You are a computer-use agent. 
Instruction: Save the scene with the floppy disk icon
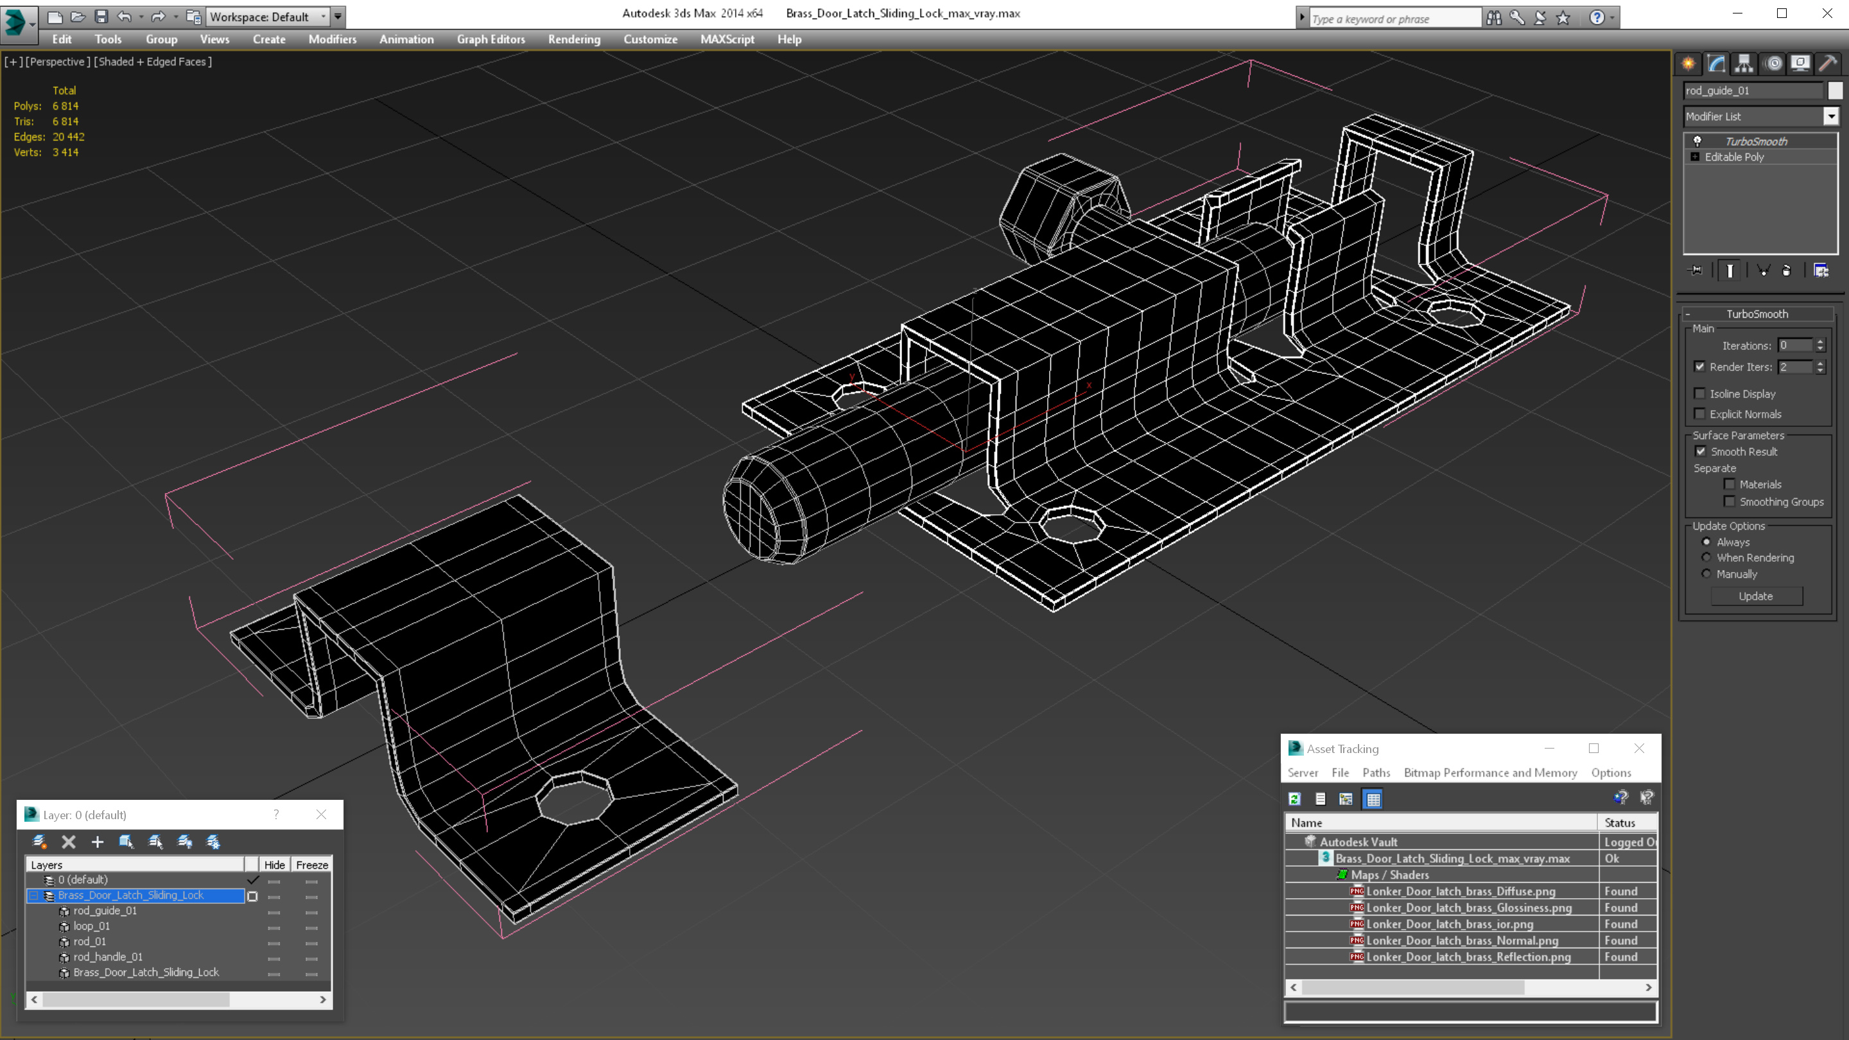(x=101, y=17)
